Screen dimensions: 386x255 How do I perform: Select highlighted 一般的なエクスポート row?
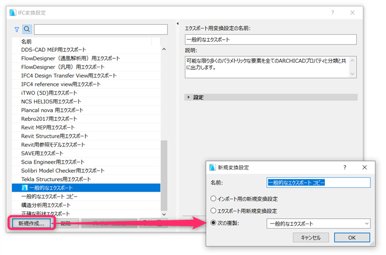coord(86,188)
